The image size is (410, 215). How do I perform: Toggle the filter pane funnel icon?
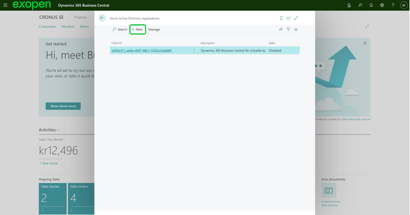pos(288,29)
